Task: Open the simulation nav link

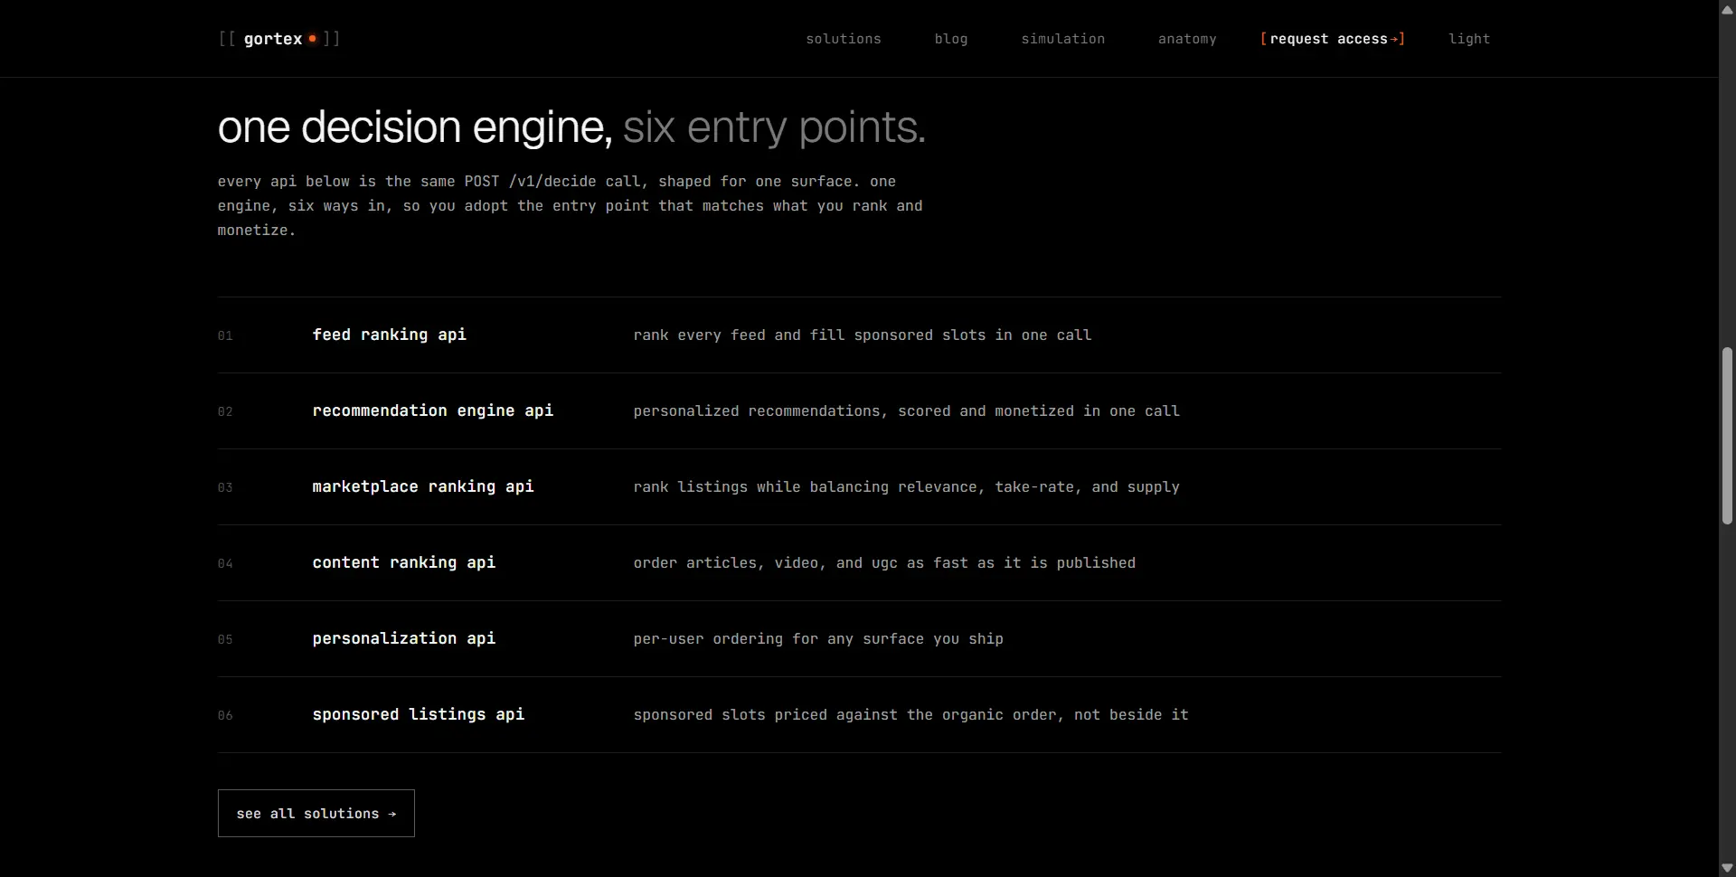Action: pos(1062,39)
